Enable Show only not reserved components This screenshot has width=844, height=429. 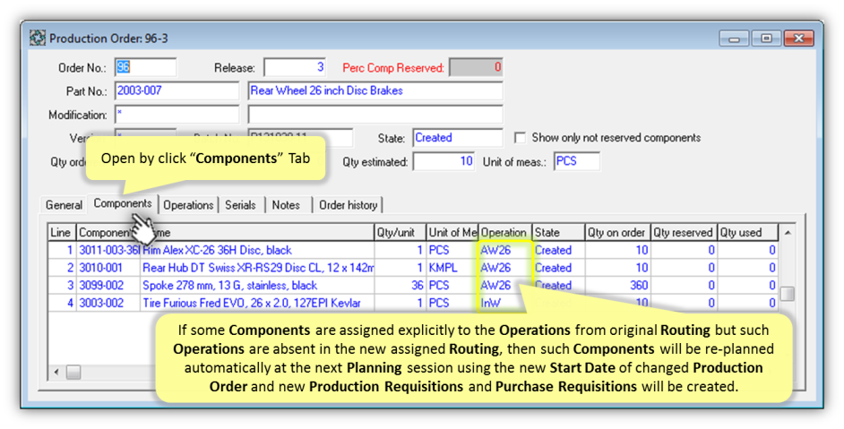coord(520,138)
